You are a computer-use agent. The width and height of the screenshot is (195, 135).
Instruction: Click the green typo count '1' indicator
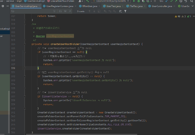point(189,16)
